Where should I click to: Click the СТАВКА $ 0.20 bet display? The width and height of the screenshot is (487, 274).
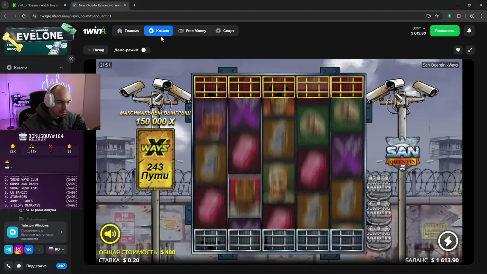[x=119, y=260]
